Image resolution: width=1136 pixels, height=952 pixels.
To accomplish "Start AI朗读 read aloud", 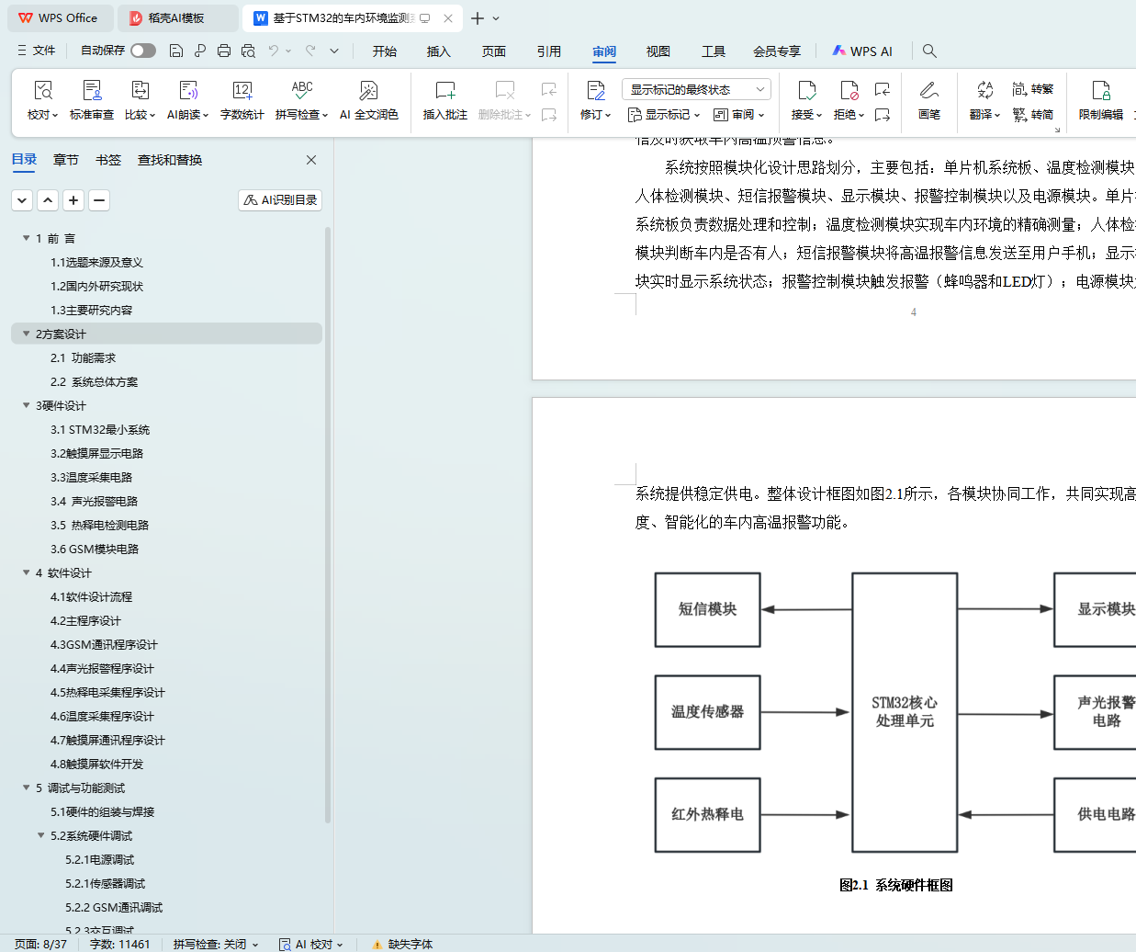I will click(x=187, y=91).
